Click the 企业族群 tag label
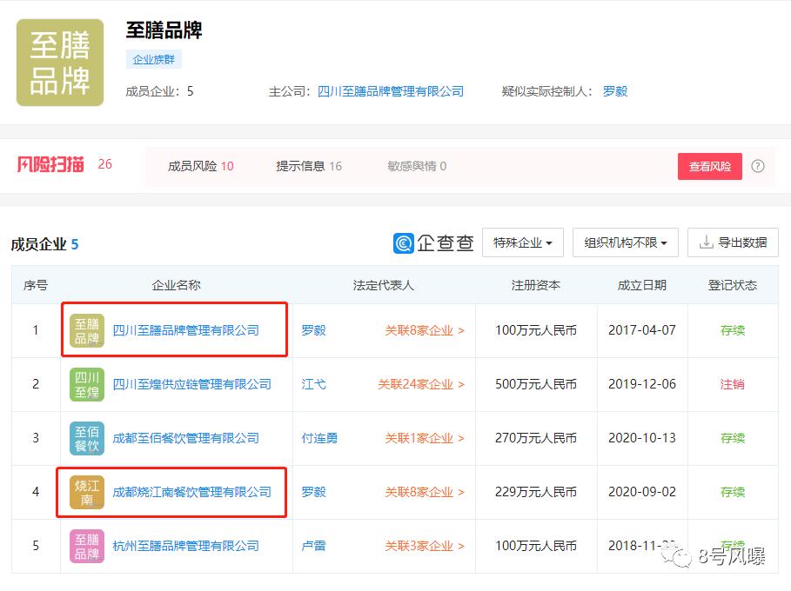This screenshot has height=591, width=791. pyautogui.click(x=154, y=60)
